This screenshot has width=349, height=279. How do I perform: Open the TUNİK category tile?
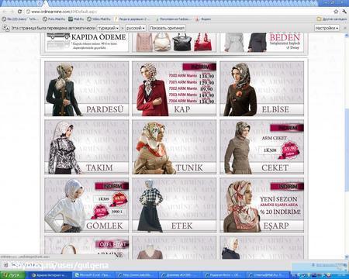coord(174,146)
